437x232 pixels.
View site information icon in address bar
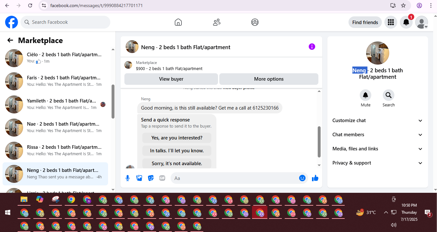pyautogui.click(x=44, y=5)
